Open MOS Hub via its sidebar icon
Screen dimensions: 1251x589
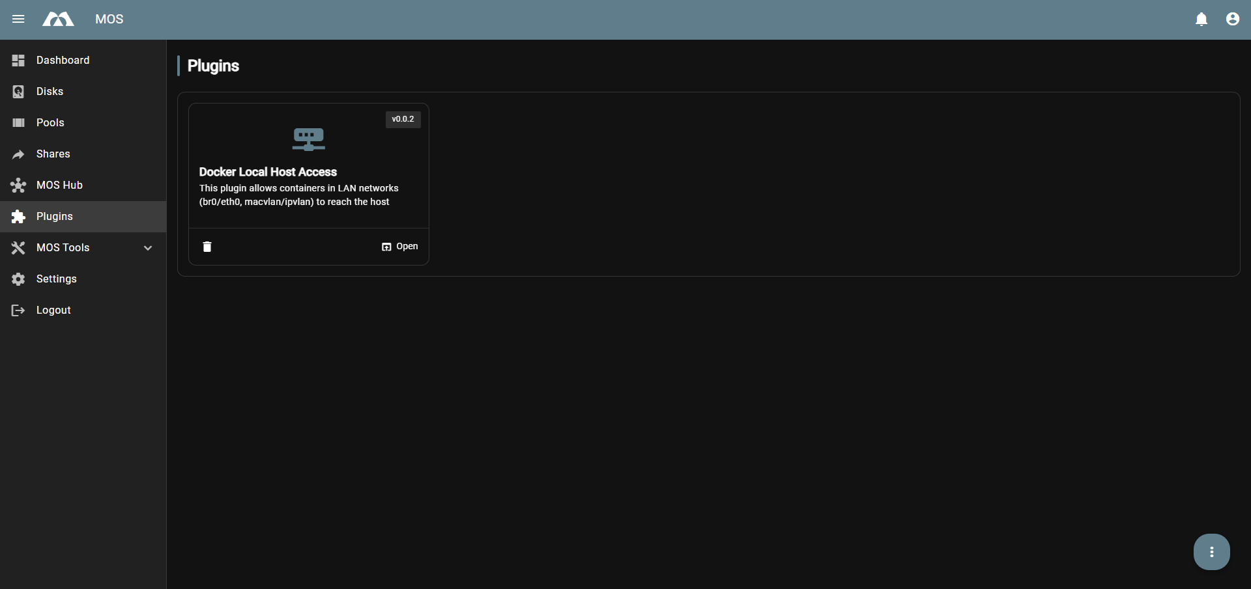coord(18,185)
